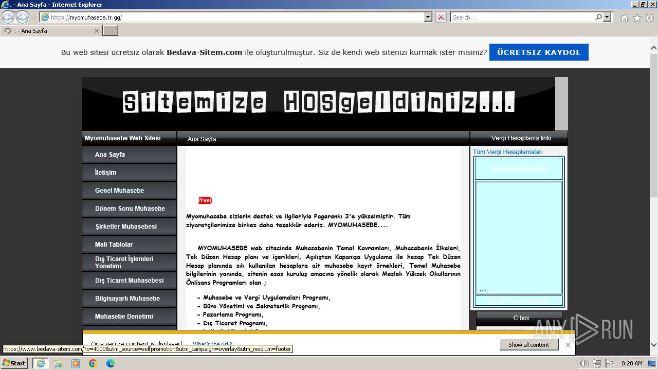Click the Pazarlama Programı line
This screenshot has height=370, width=658.
[230, 314]
